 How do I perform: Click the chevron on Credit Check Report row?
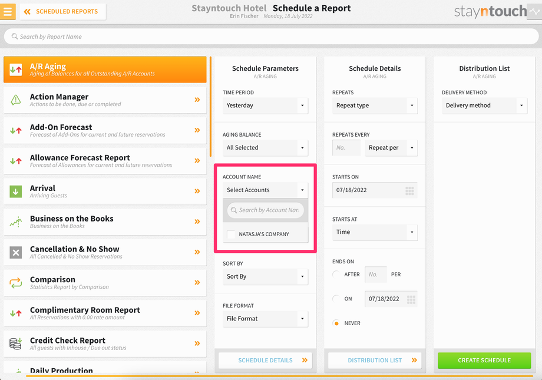tap(197, 343)
